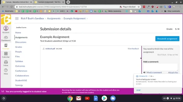
Task: Open system tray showing 09:56
Action: tap(172, 98)
